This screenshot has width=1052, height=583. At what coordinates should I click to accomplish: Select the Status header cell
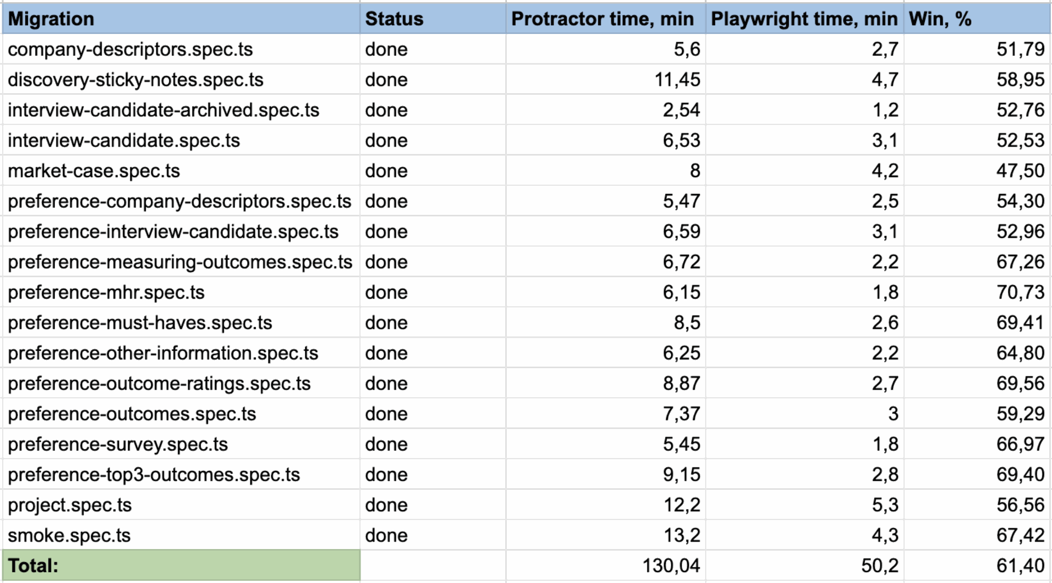click(394, 19)
